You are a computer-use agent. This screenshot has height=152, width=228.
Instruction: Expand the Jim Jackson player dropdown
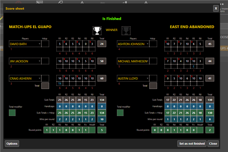39,61
